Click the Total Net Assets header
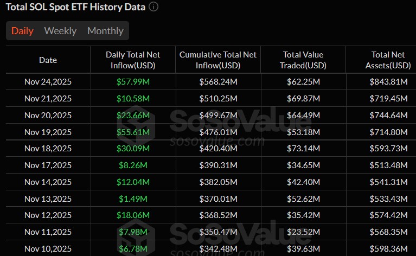This screenshot has width=416, height=256. tap(388, 60)
